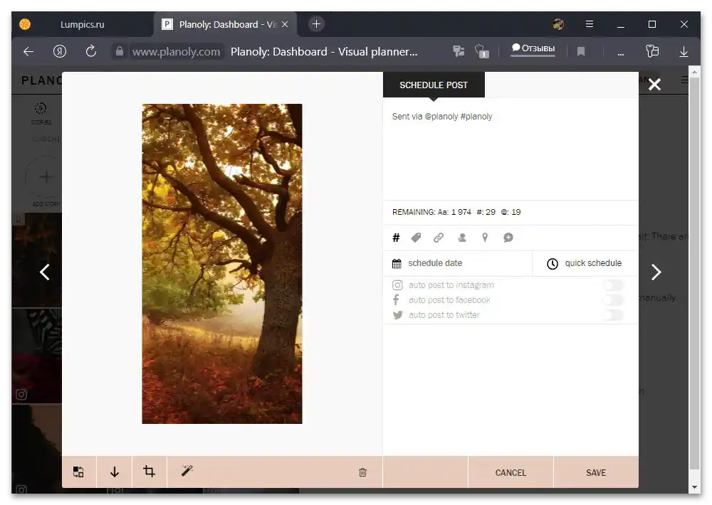Toggle auto post to twitter
Screen dimensions: 712x505
[x=613, y=315]
